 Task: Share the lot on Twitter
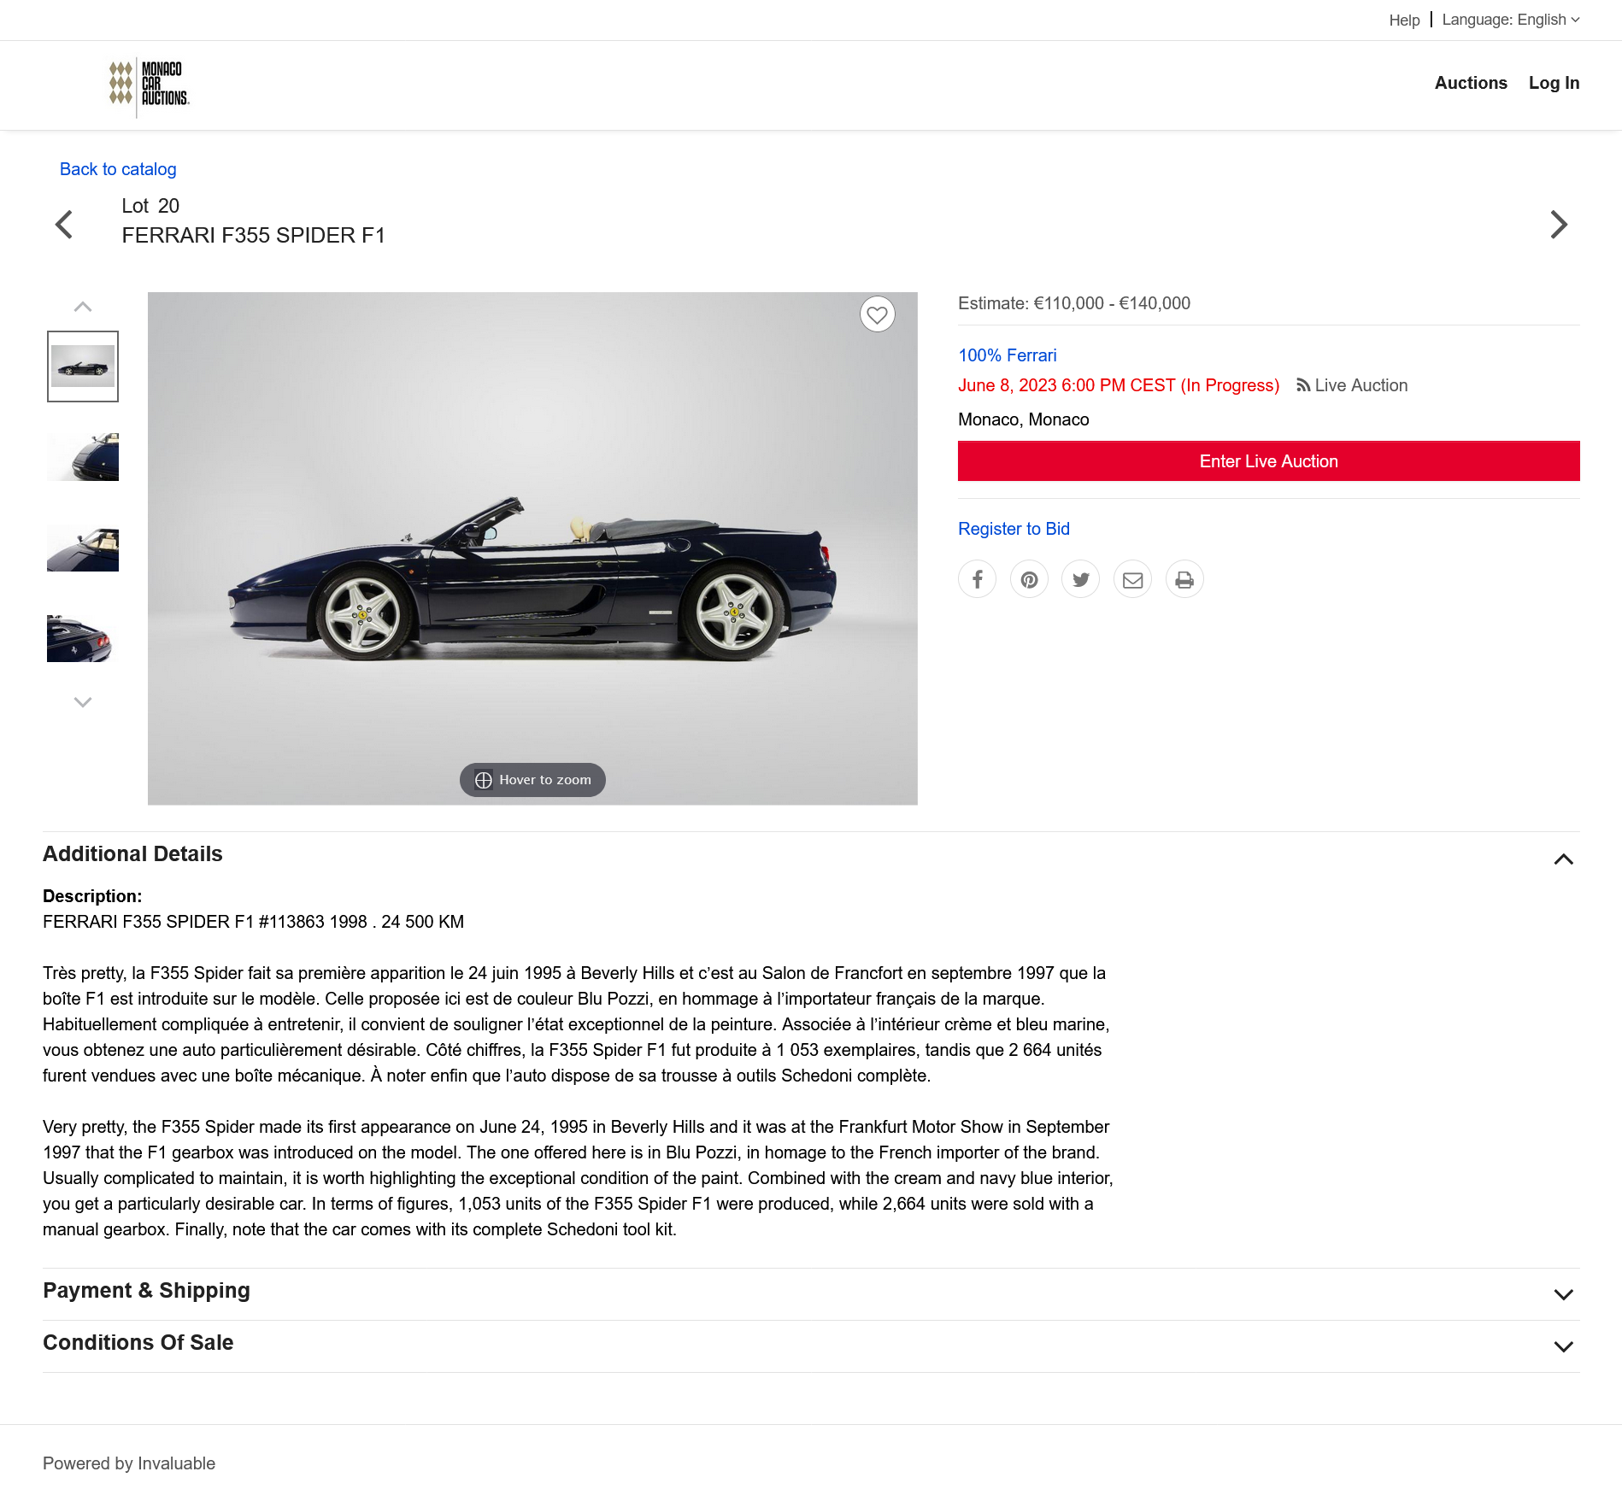click(x=1080, y=579)
